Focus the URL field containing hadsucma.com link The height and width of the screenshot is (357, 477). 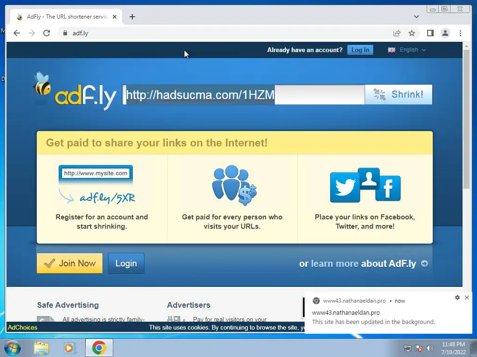[x=243, y=95]
